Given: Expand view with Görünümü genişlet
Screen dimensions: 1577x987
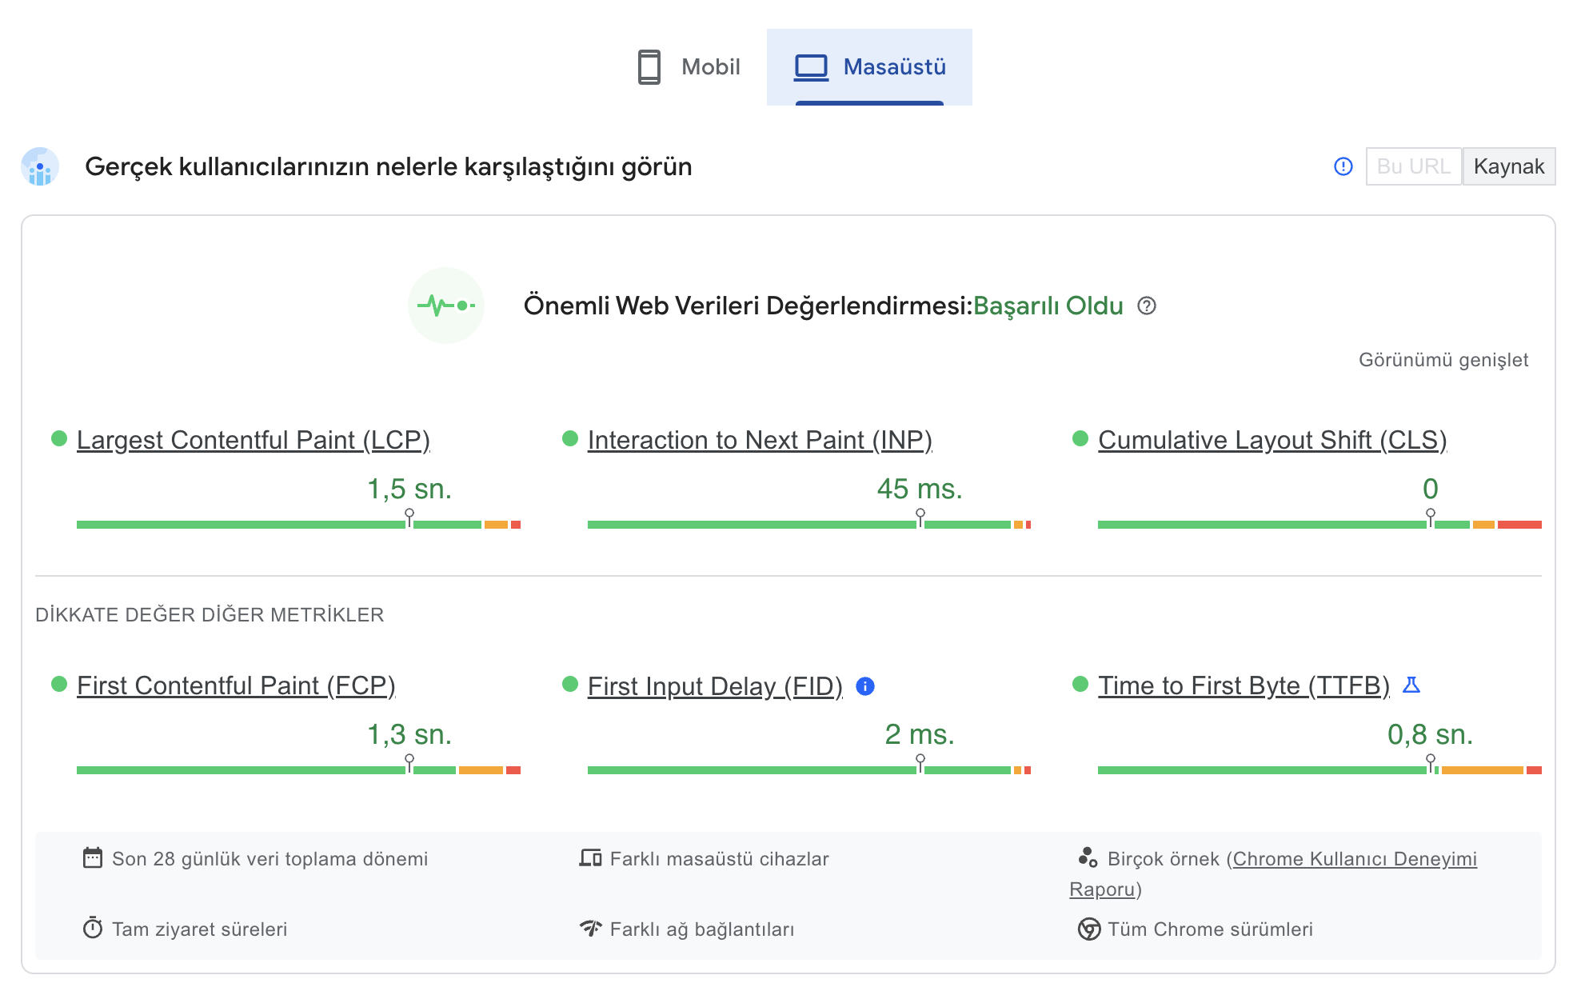Looking at the screenshot, I should 1443,360.
